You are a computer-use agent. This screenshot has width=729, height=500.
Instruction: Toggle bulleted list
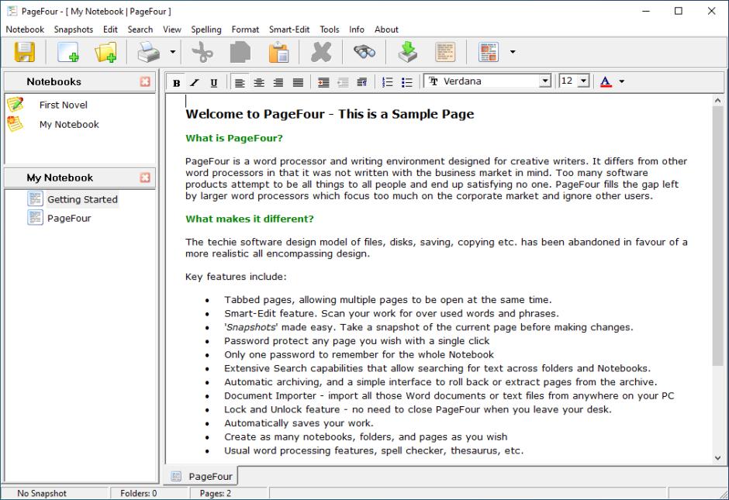coord(407,83)
